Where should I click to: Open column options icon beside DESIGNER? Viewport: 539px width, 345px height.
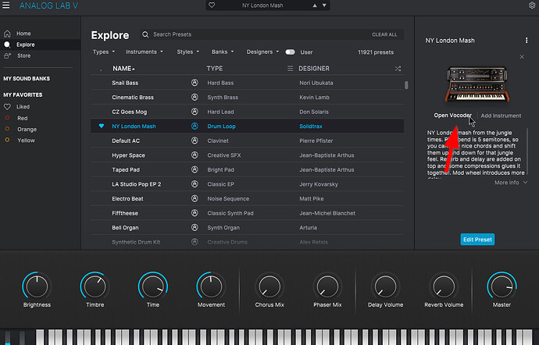[x=290, y=69]
